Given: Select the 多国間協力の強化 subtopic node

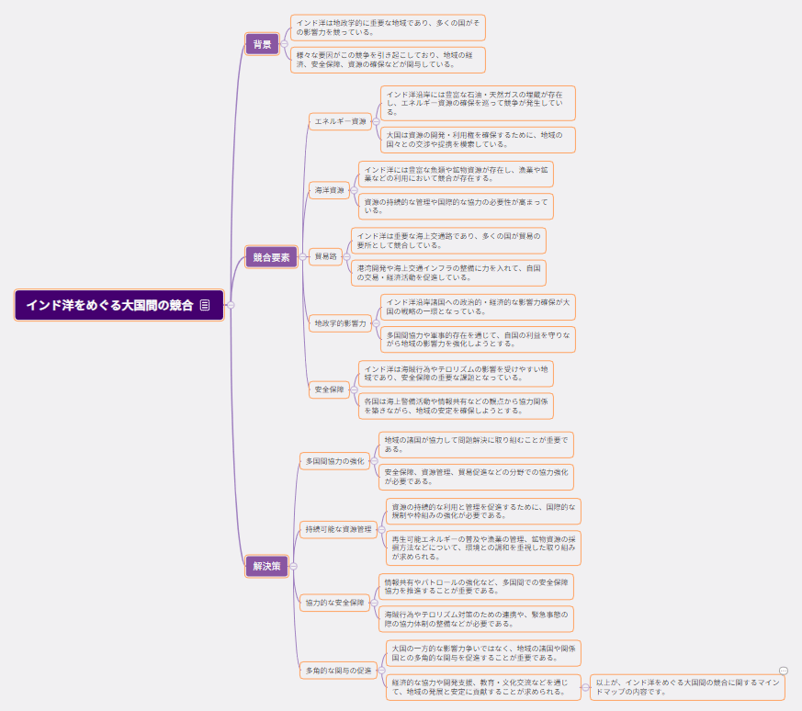Looking at the screenshot, I should (334, 461).
